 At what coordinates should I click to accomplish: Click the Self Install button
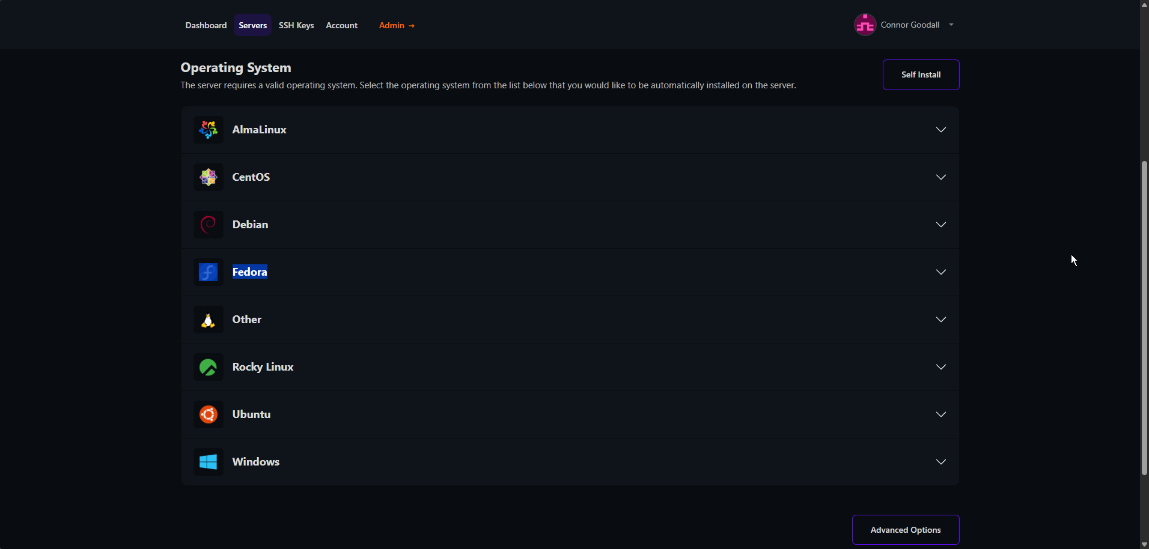pos(921,74)
